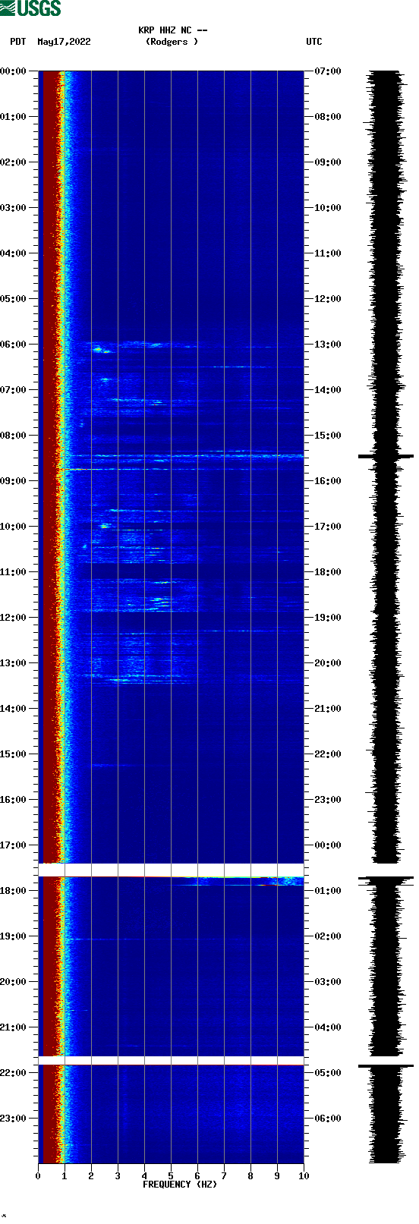Select the 5 Hz frequency tick label
The width and height of the screenshot is (419, 1224).
pos(171,1176)
